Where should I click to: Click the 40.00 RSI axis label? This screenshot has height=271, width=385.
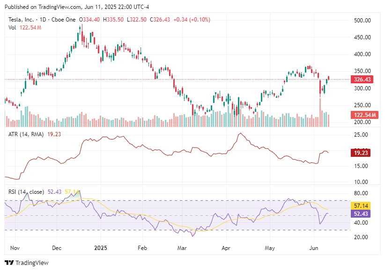361,223
